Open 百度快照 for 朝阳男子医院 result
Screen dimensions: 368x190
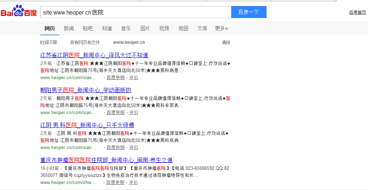pyautogui.click(x=116, y=113)
